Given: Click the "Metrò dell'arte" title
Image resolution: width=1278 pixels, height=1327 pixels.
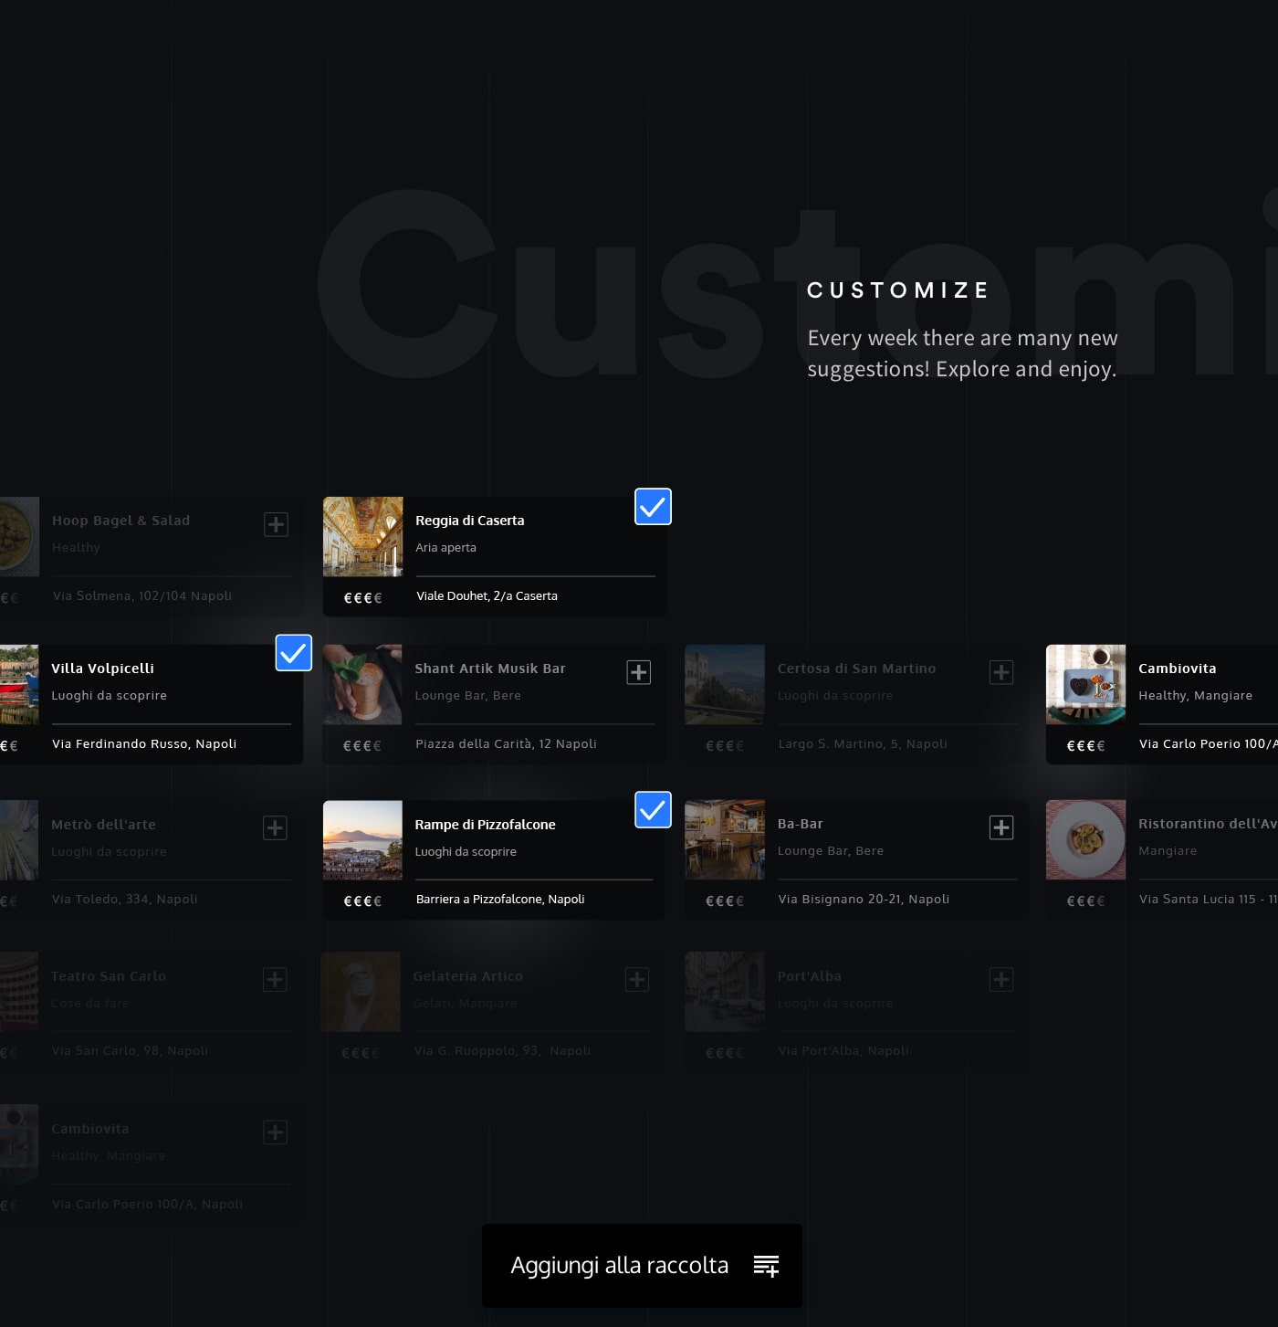Looking at the screenshot, I should pos(103,825).
